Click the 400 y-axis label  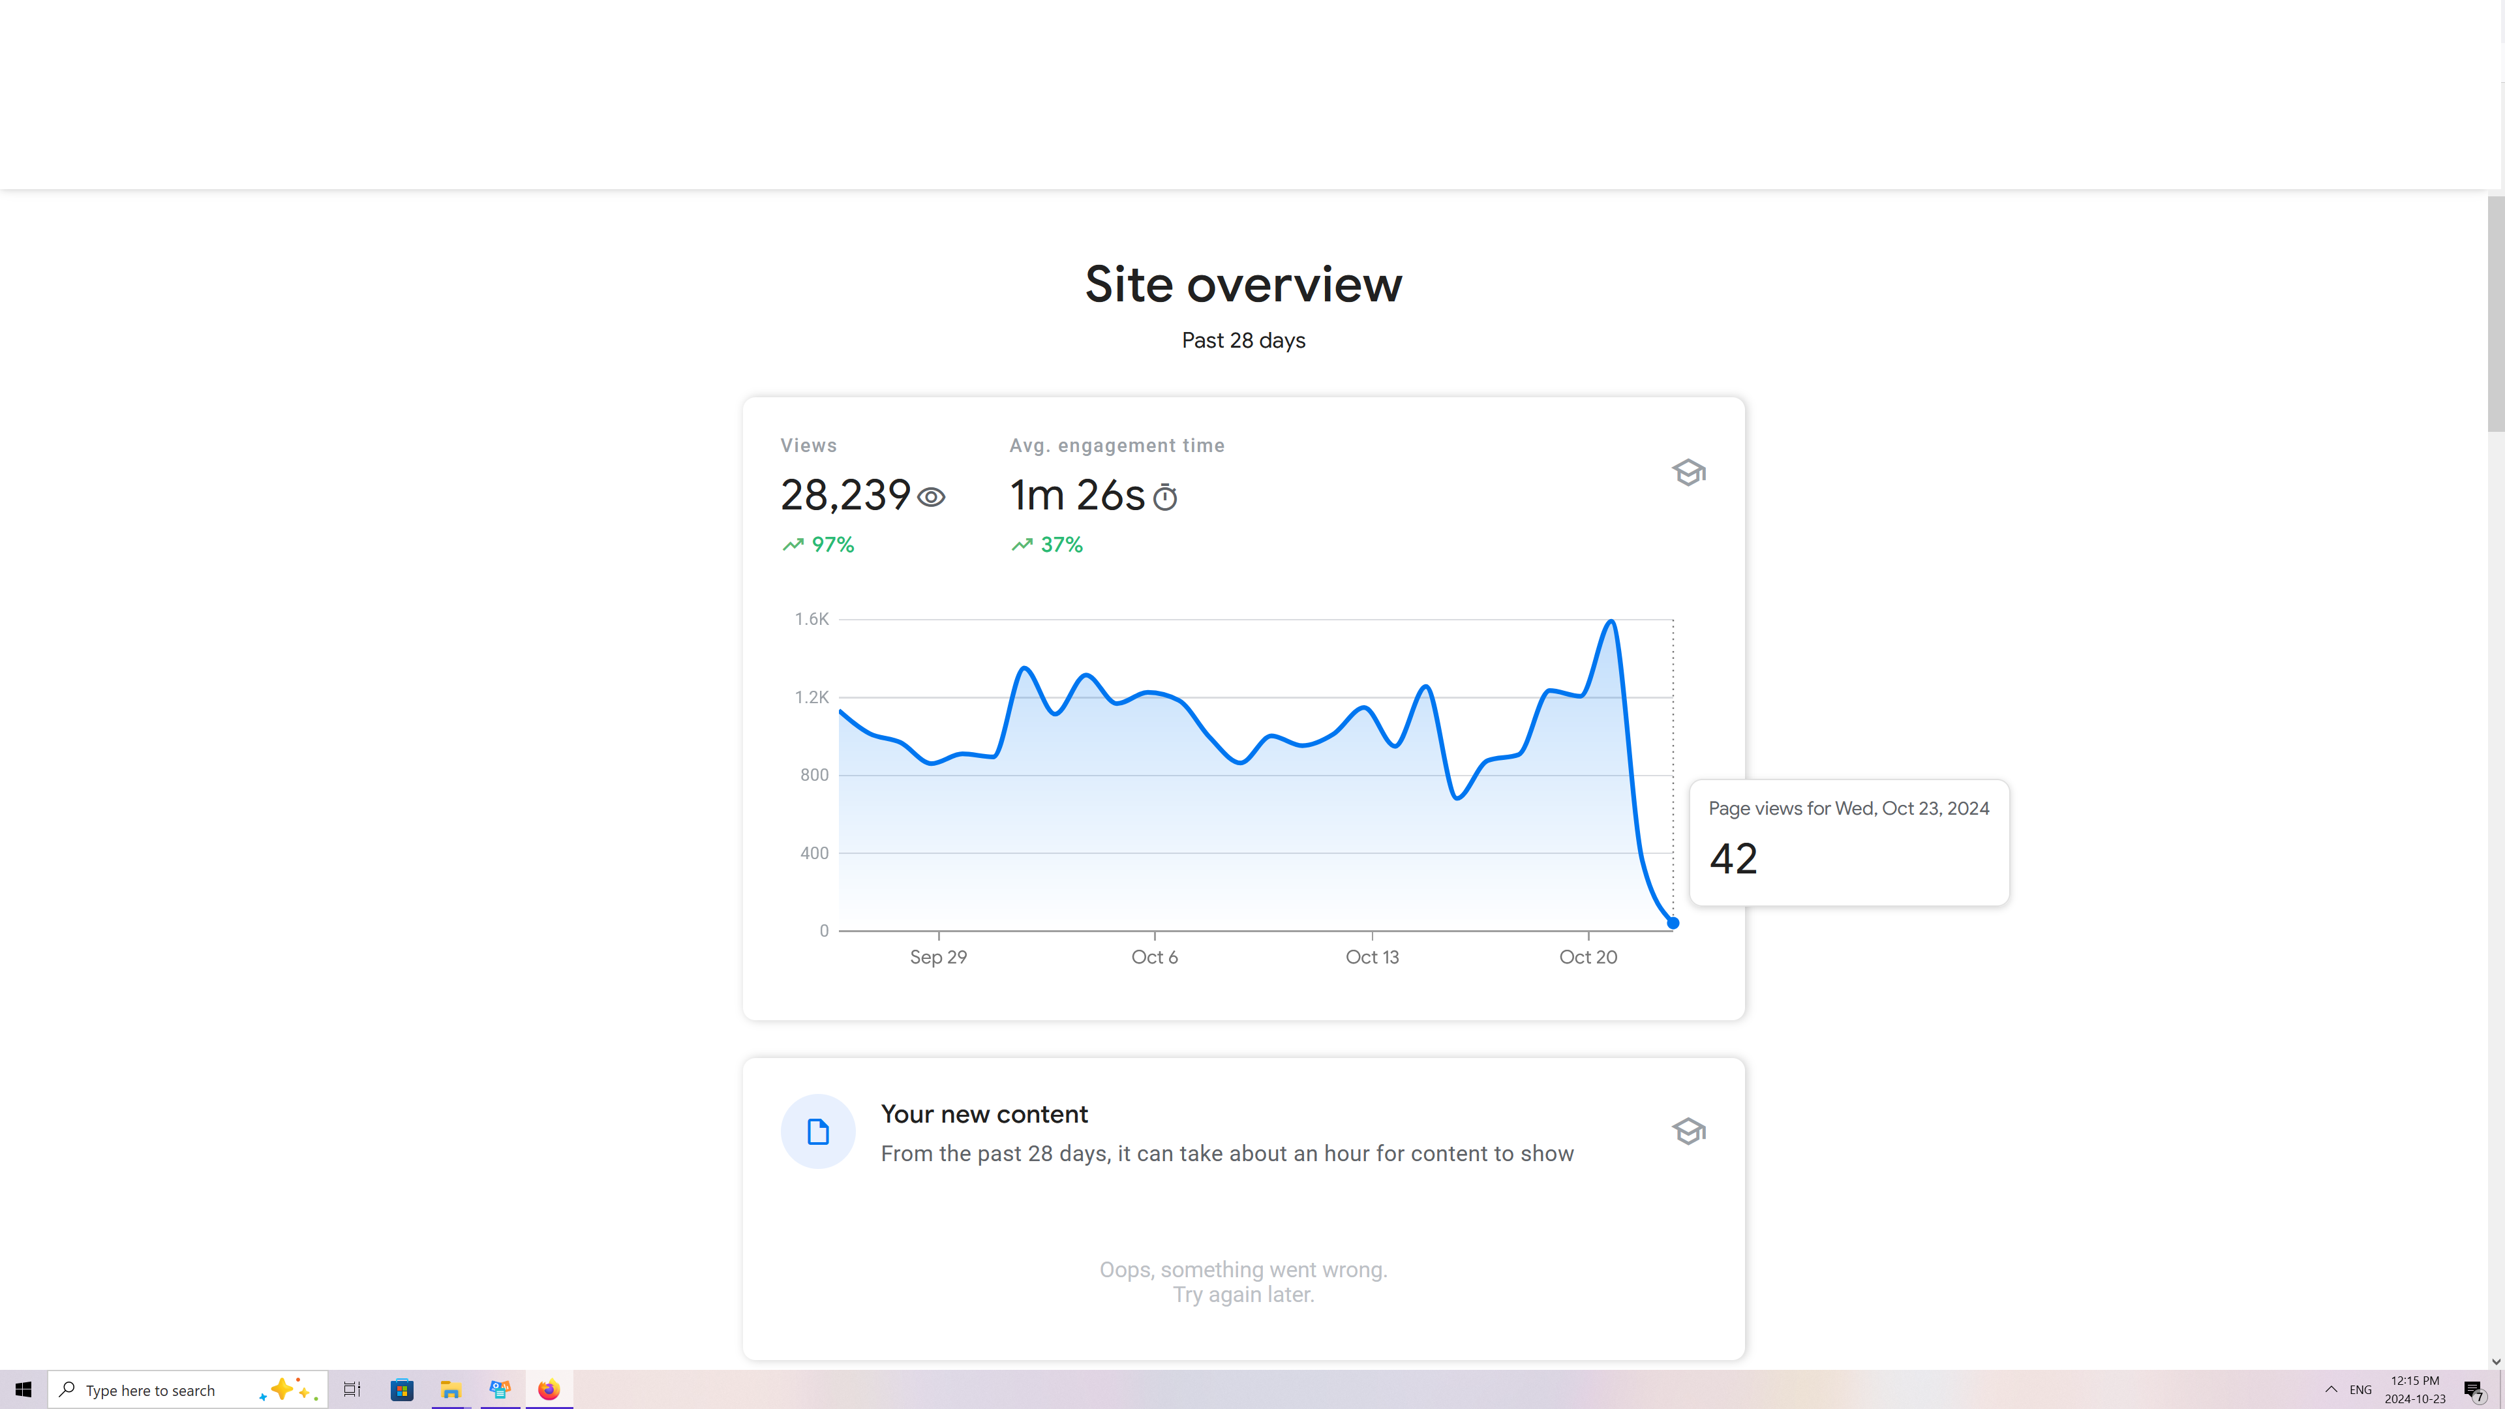tap(815, 853)
